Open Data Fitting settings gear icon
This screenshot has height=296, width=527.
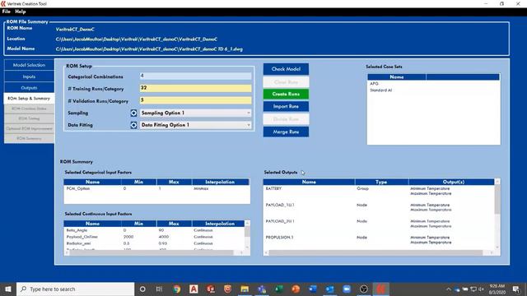pyautogui.click(x=133, y=125)
